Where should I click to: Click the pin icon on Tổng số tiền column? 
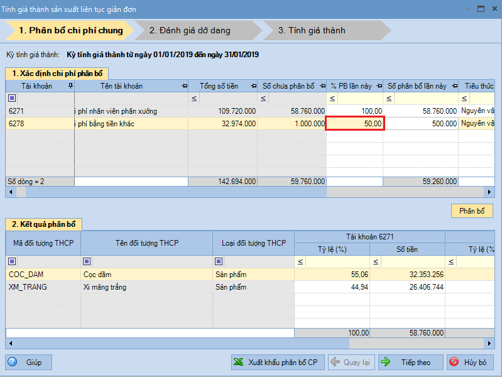tap(253, 86)
